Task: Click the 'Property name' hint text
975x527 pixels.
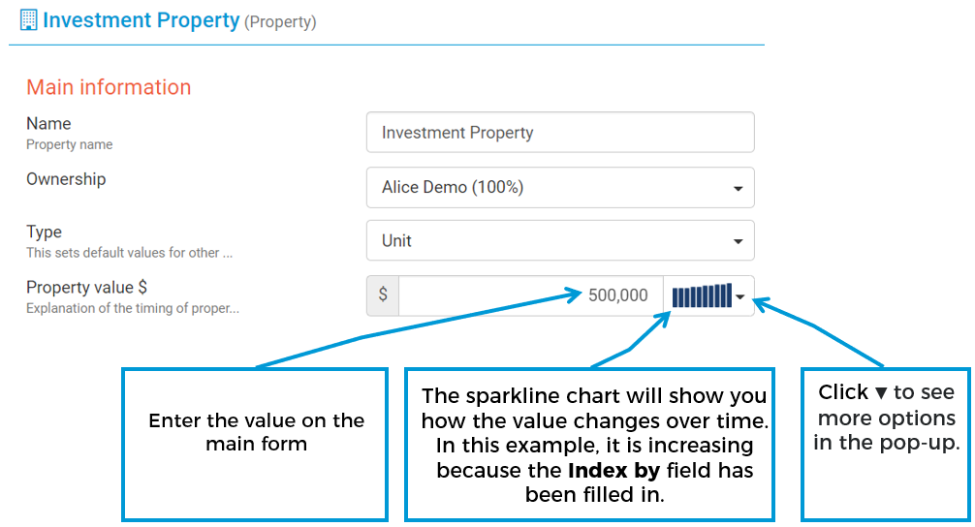Action: (x=69, y=144)
